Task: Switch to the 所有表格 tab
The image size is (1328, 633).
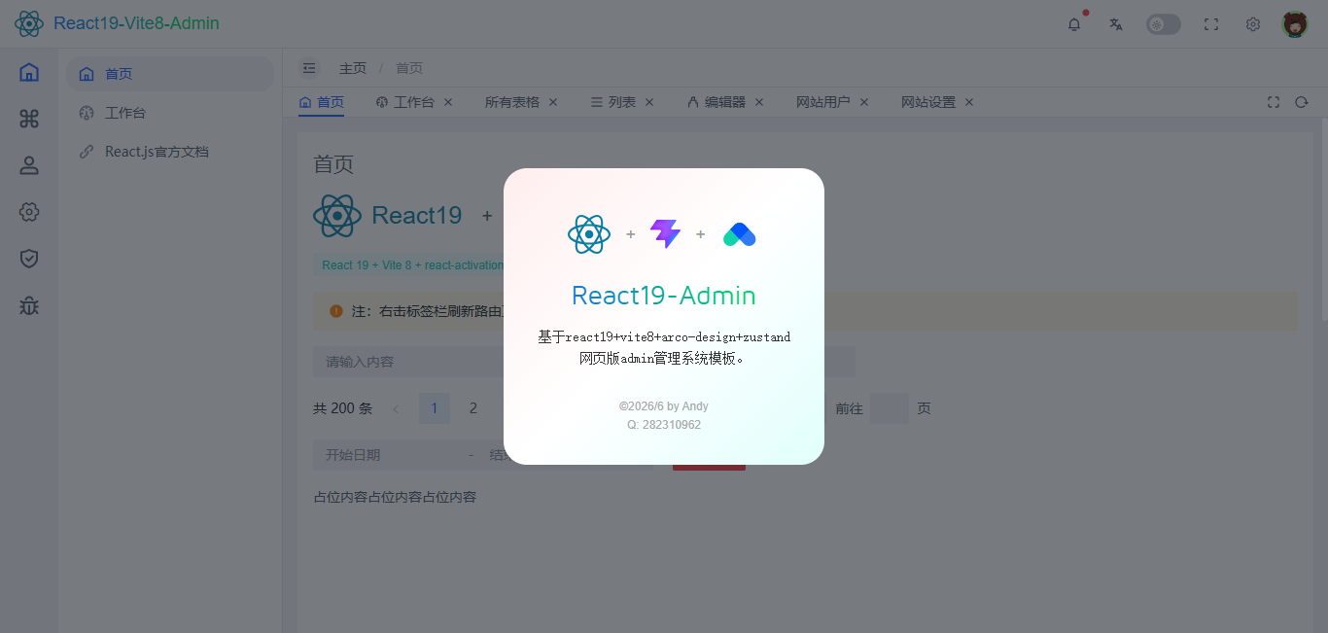Action: 512,102
